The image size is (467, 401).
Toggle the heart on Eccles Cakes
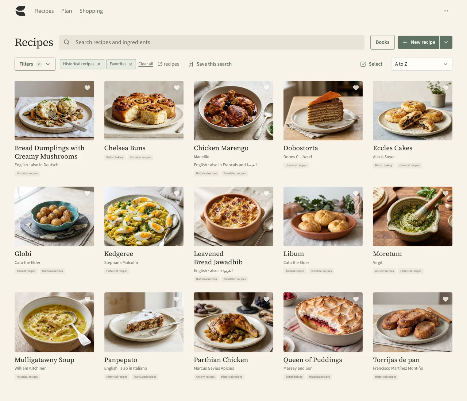click(445, 88)
